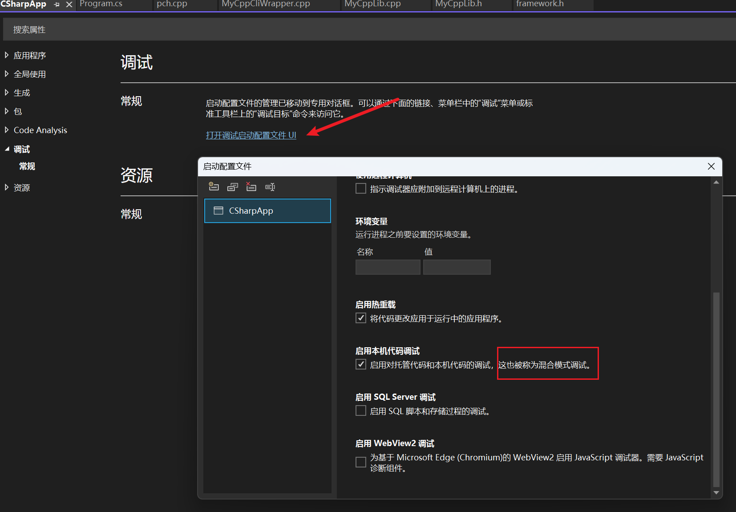
Task: Click the dialog vertical scrollbar thumb
Action: tap(716, 390)
